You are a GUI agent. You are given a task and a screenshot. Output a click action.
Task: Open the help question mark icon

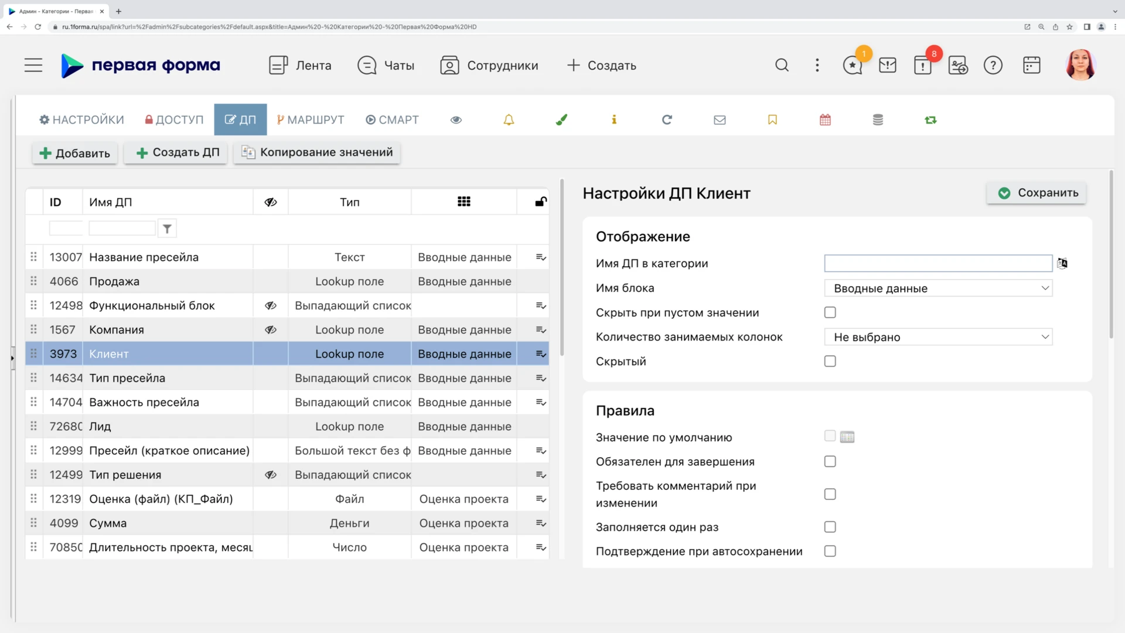pos(993,65)
